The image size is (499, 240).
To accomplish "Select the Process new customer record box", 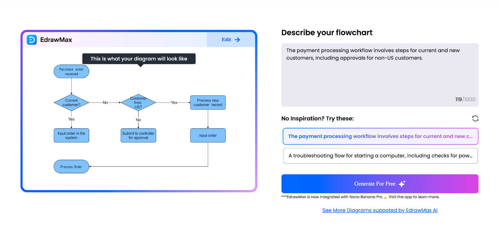I will pyautogui.click(x=208, y=103).
